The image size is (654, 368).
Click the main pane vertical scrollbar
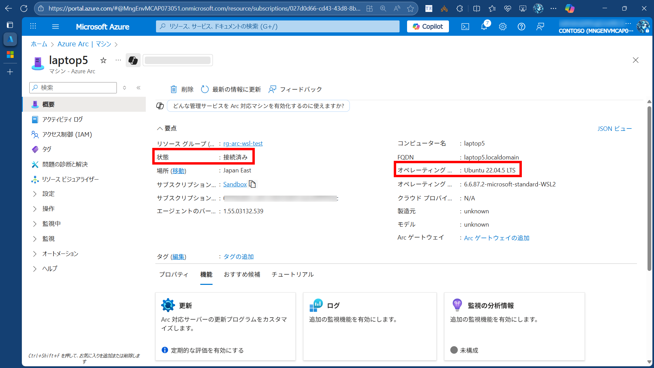click(x=649, y=189)
